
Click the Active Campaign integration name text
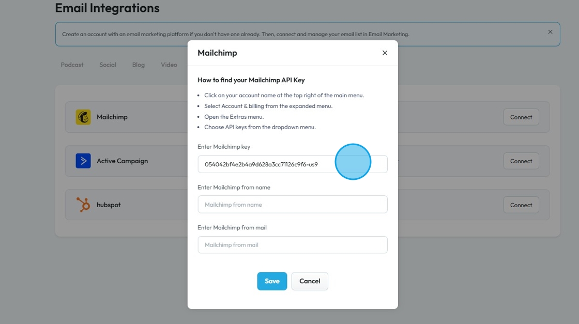coord(122,161)
